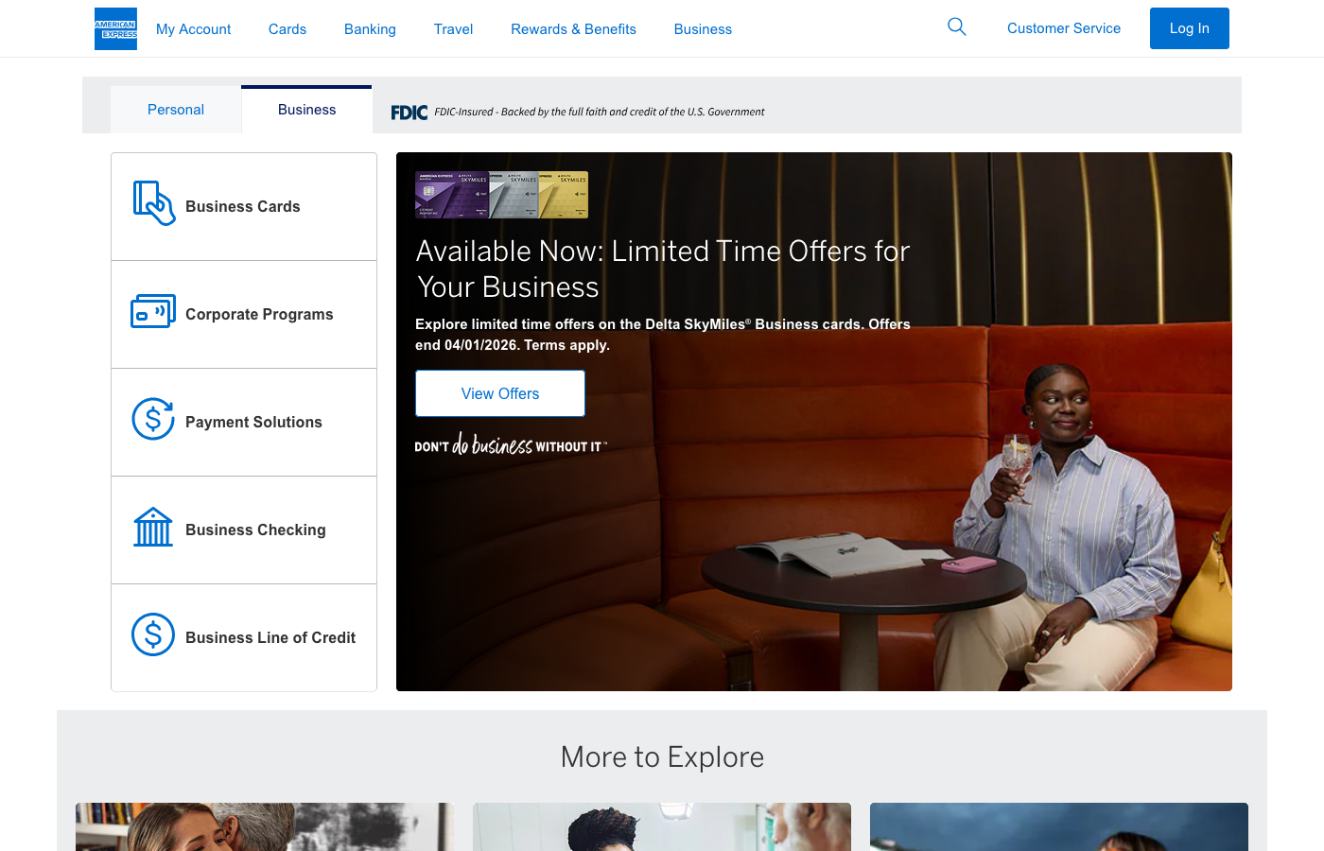
Task: Click the Corporate Programs card icon
Action: pyautogui.click(x=153, y=312)
